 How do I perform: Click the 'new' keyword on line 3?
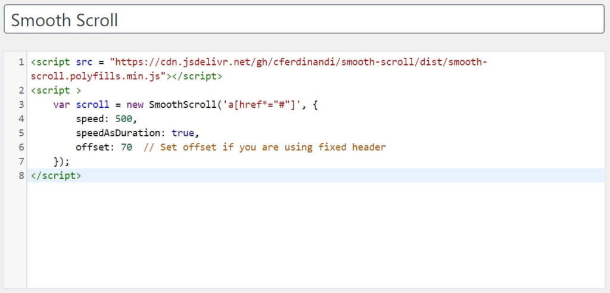135,105
